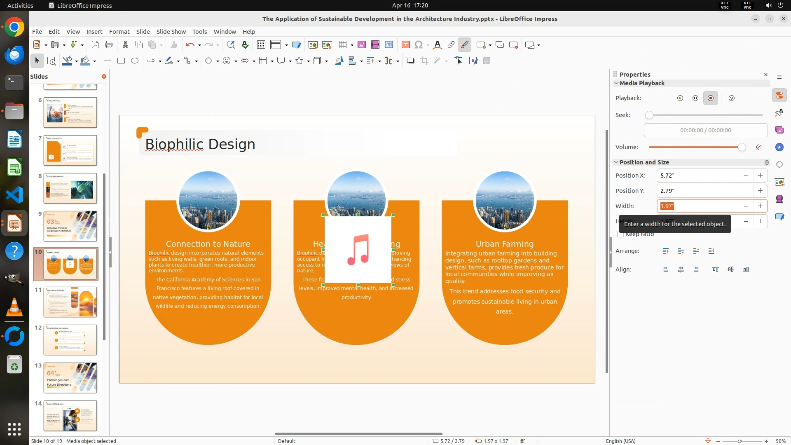Click the Insert Audio or Video icon

click(375, 45)
